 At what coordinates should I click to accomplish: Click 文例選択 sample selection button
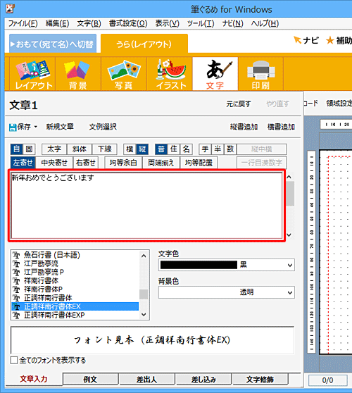pos(103,127)
